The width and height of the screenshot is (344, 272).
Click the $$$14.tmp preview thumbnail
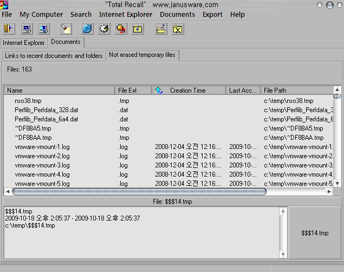point(315,233)
